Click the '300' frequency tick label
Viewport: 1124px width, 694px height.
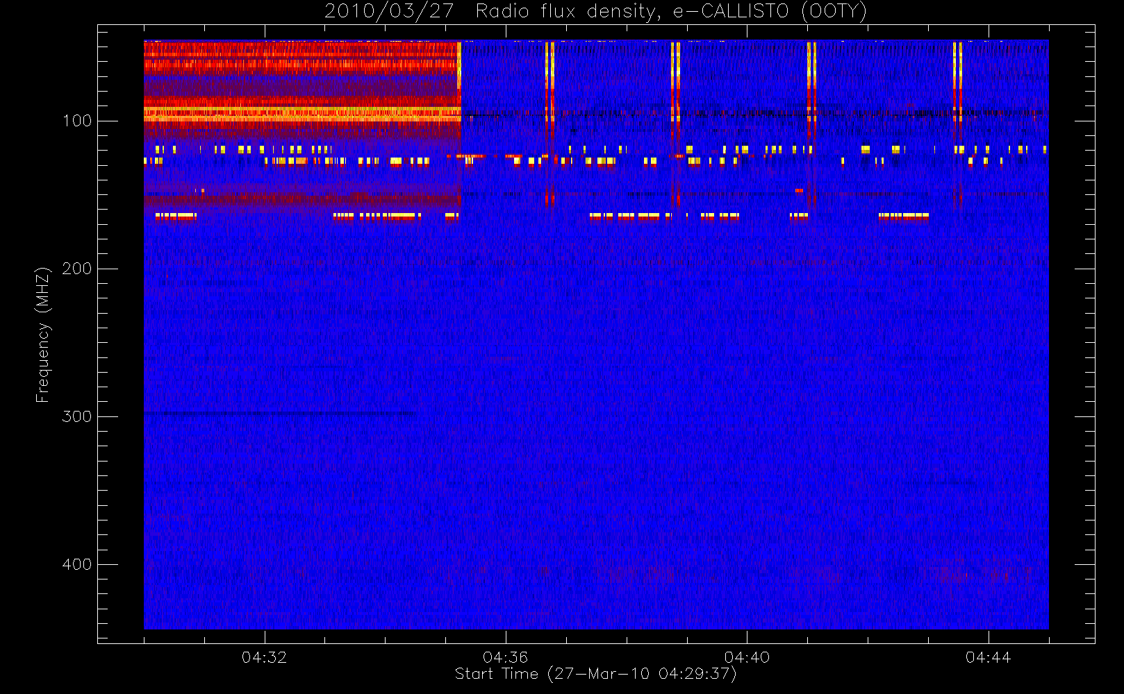pyautogui.click(x=77, y=416)
